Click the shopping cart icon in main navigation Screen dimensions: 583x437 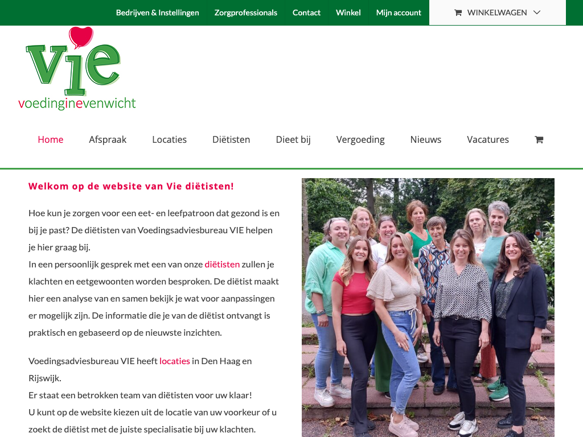pyautogui.click(x=539, y=140)
